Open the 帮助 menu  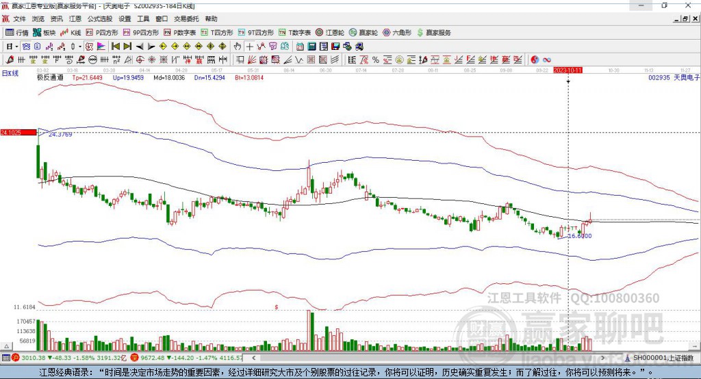click(x=211, y=18)
